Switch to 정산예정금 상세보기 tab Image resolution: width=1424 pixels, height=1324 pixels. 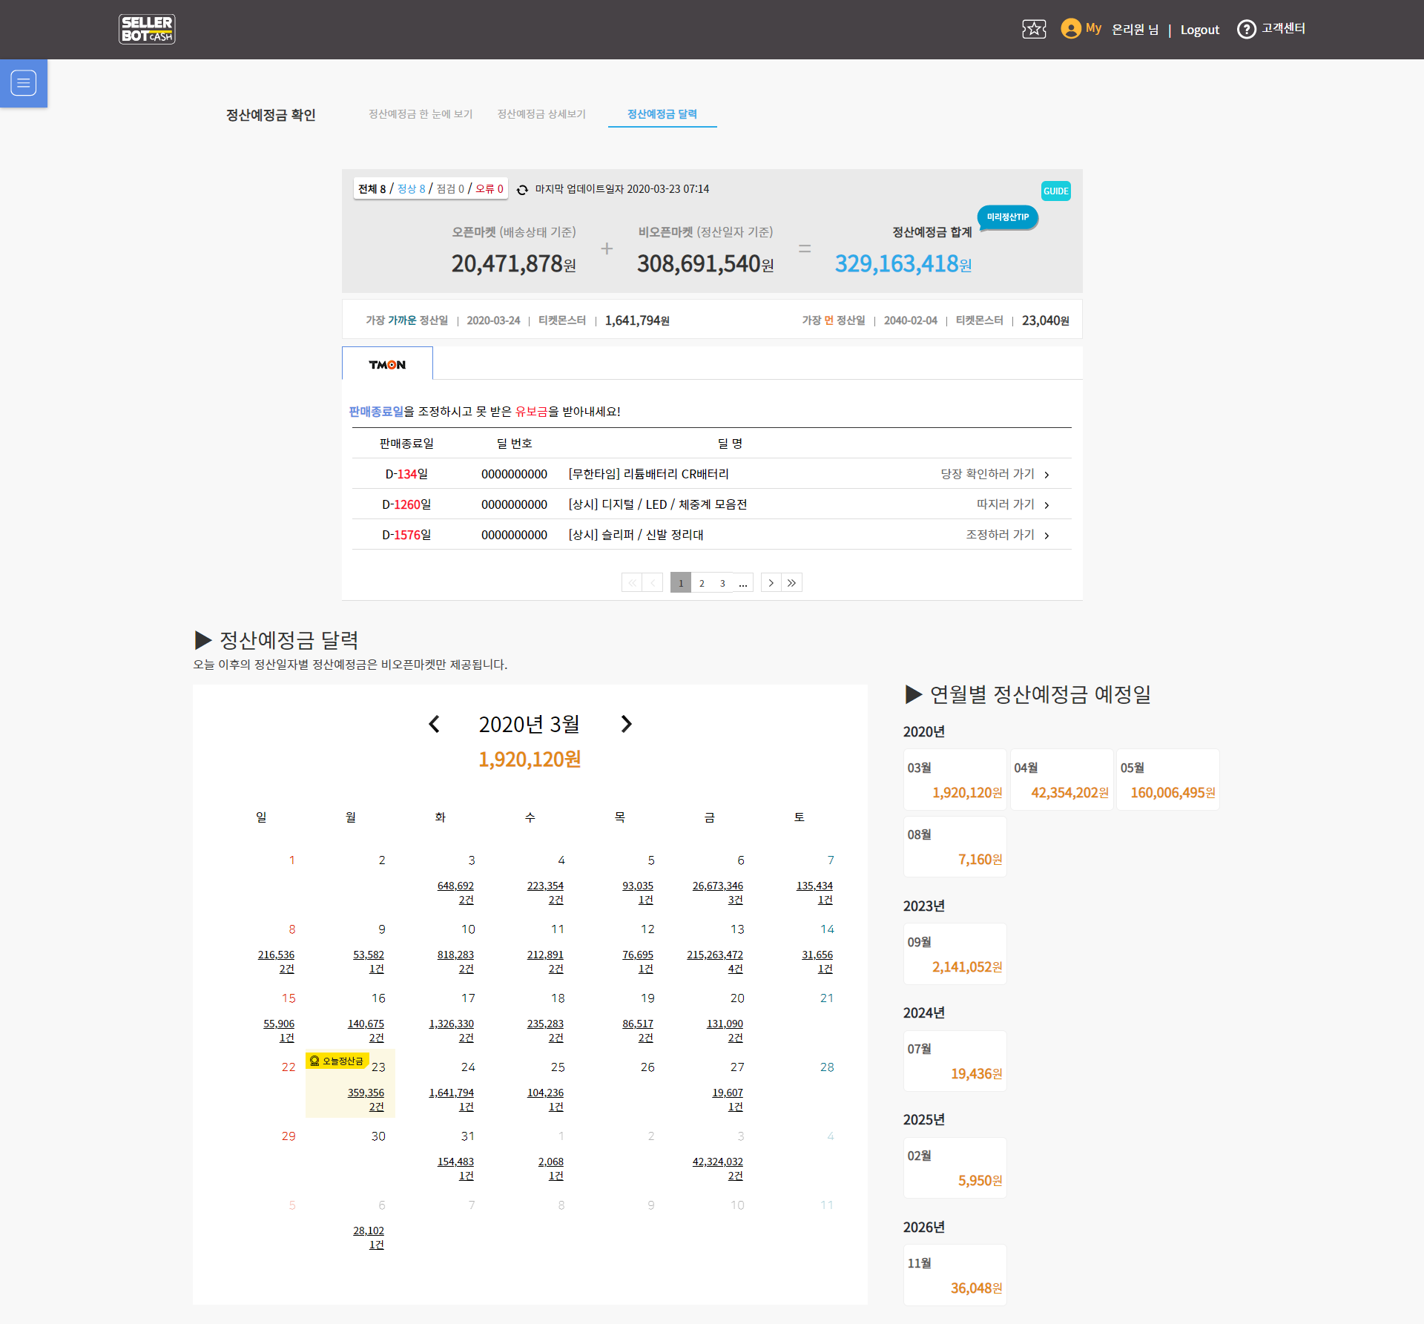[541, 114]
